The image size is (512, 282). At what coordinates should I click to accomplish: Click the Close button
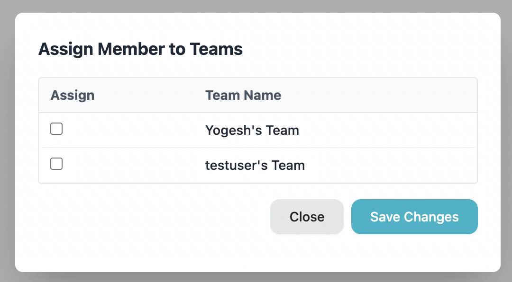point(307,217)
